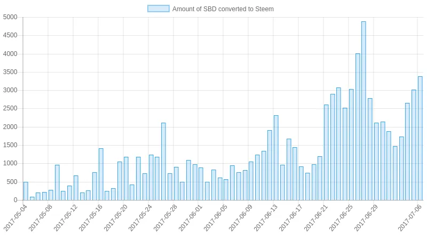Click the x-axis date 2017-06-01
This screenshot has width=427, height=240.
(x=190, y=218)
